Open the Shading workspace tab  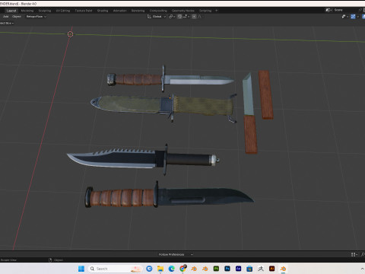(103, 11)
